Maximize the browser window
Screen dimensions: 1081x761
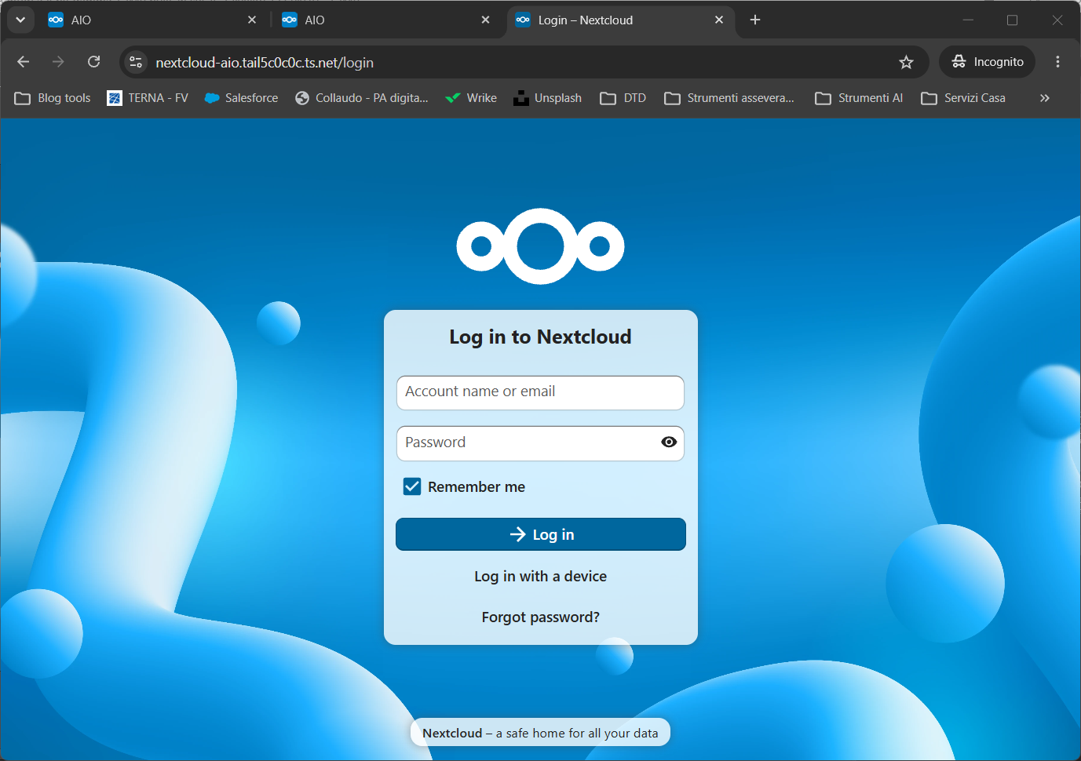click(1013, 20)
